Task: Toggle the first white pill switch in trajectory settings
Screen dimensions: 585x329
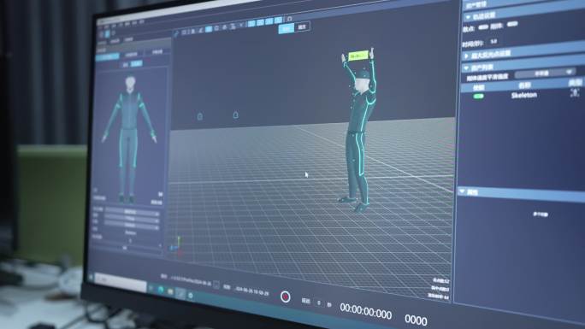Action: tap(483, 26)
